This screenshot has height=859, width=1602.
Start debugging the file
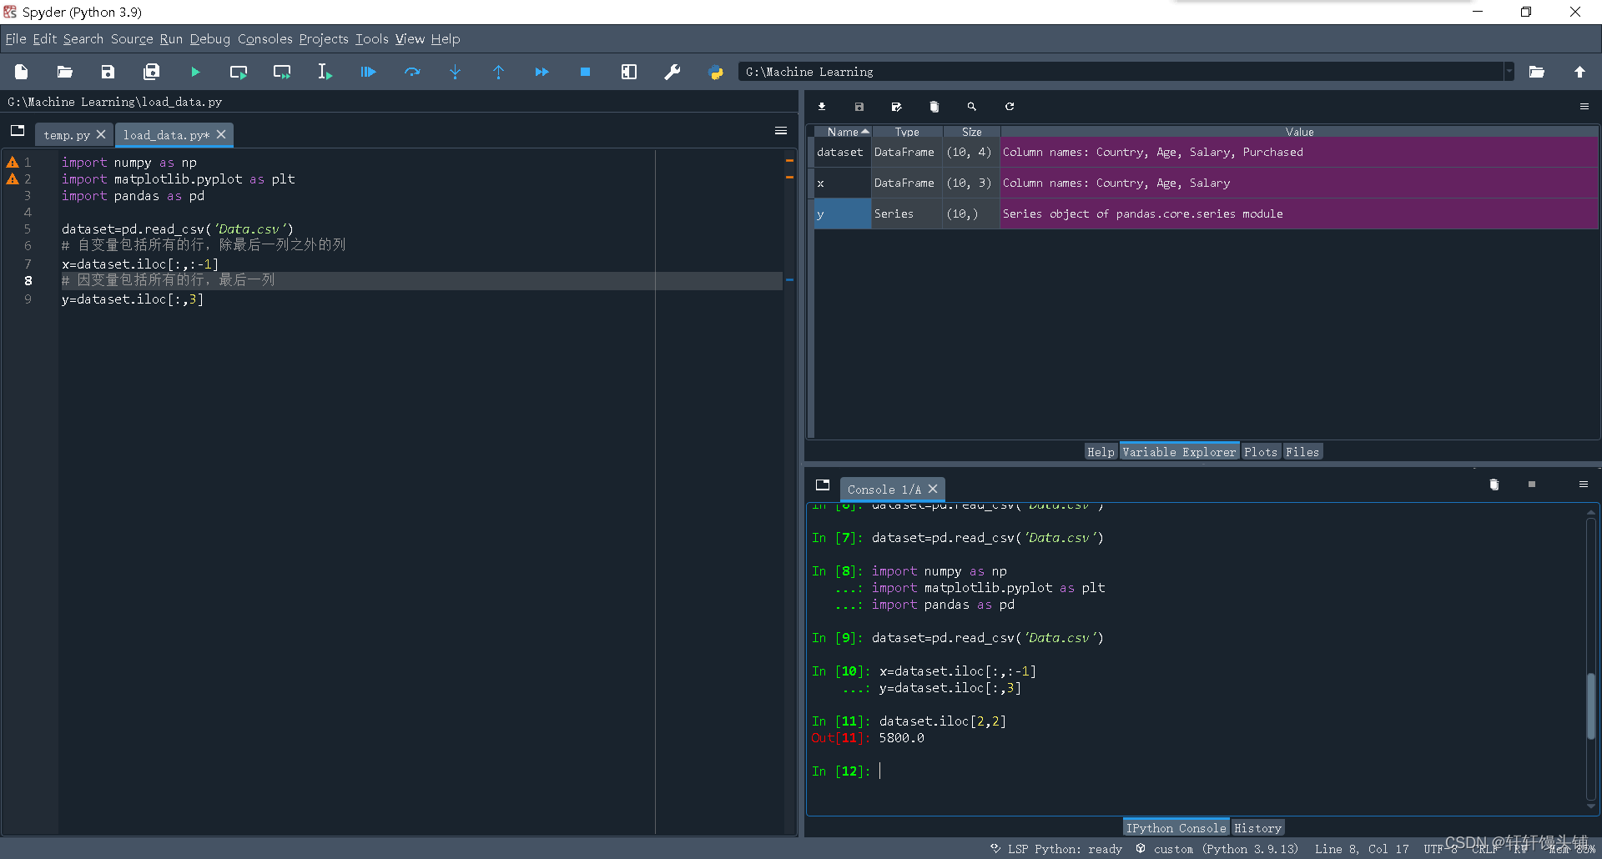pos(369,73)
